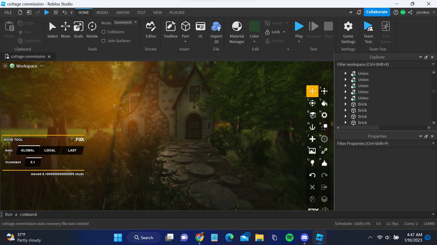This screenshot has width=437, height=245.
Task: Set F3X axes to LOCAL
Action: click(x=50, y=150)
